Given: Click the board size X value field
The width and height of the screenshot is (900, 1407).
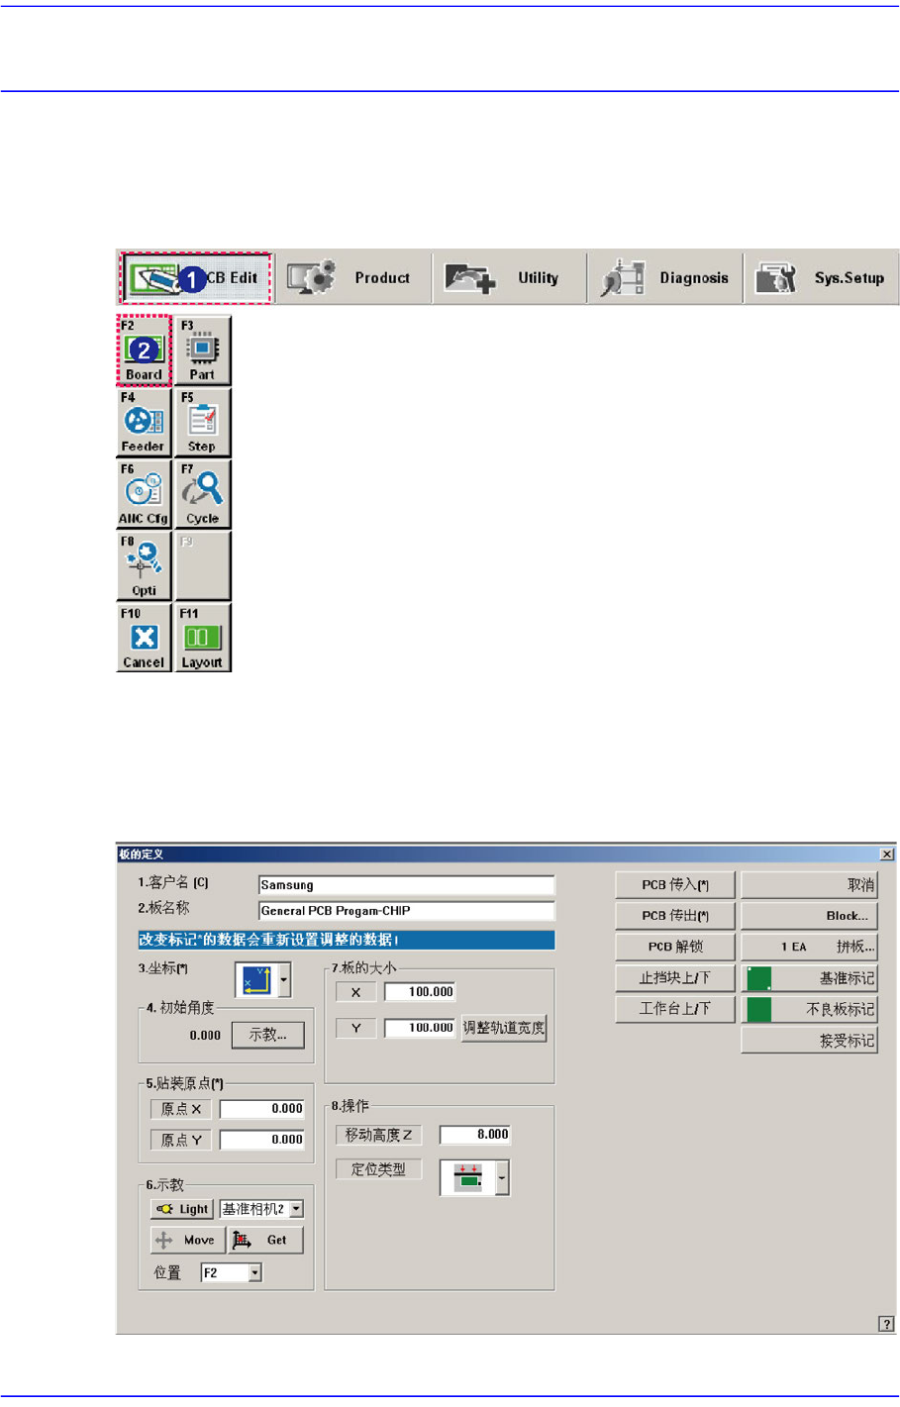Looking at the screenshot, I should (x=420, y=992).
